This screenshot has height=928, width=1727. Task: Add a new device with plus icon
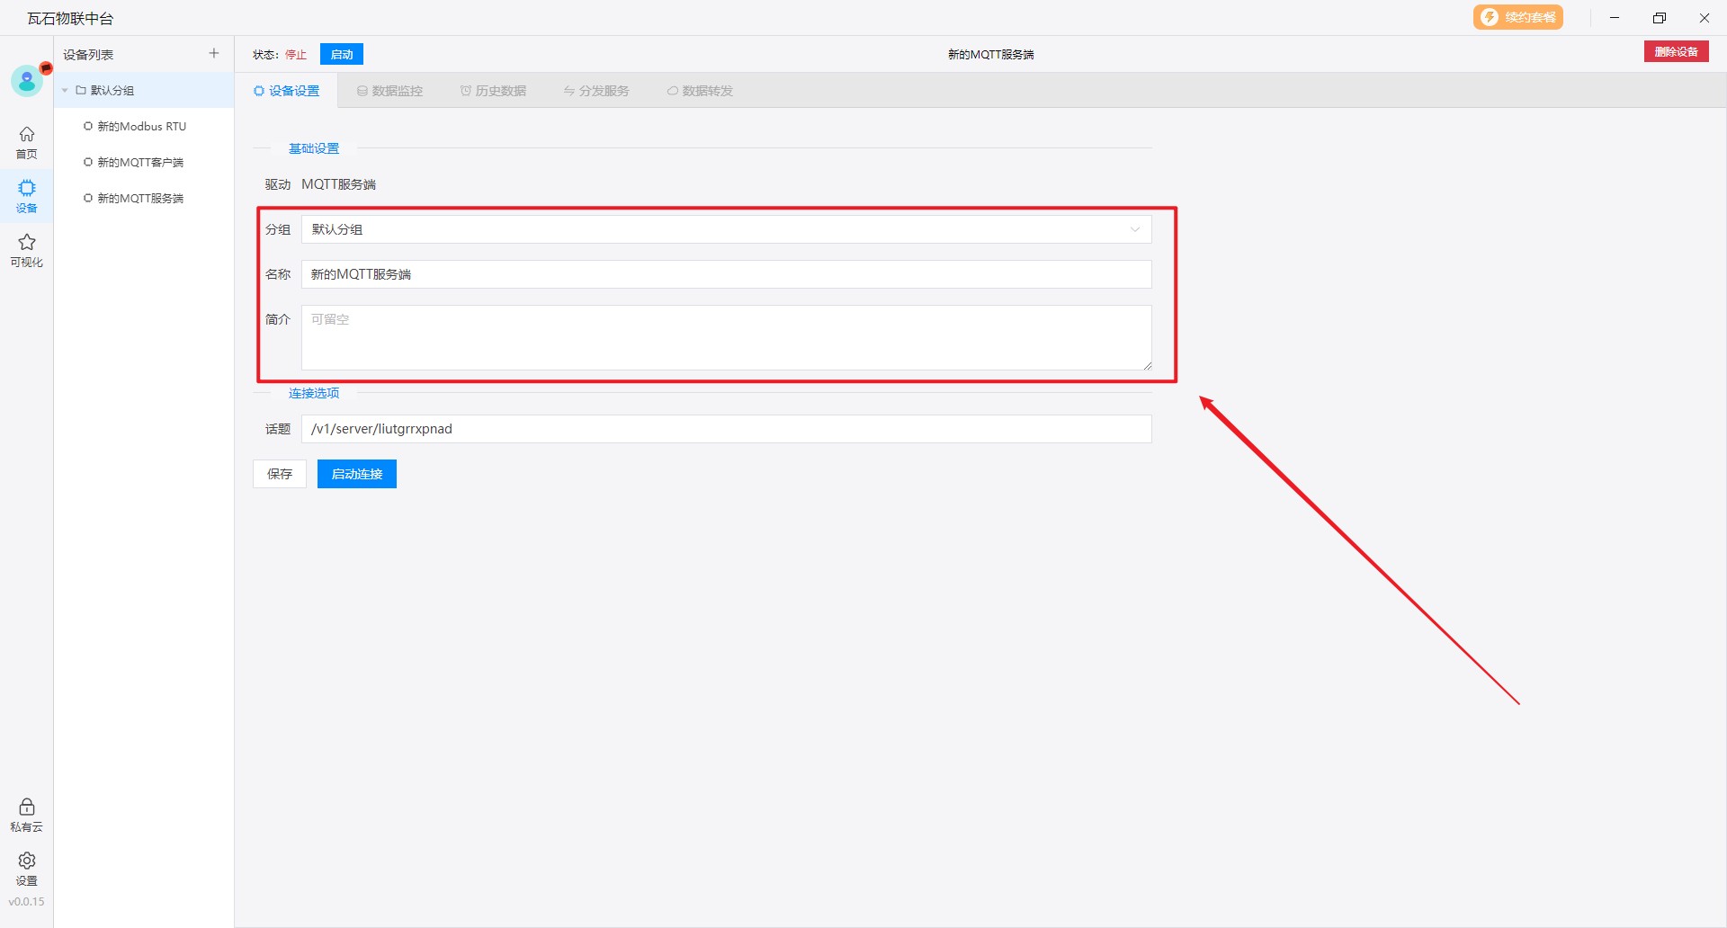point(214,54)
